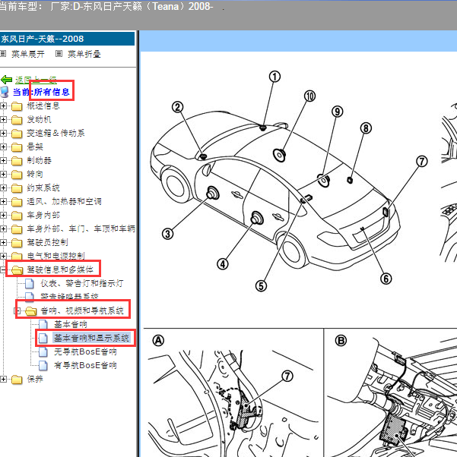Click the folder icon for 变速箱&传动系
Image resolution: width=457 pixels, height=457 pixels.
(x=17, y=134)
